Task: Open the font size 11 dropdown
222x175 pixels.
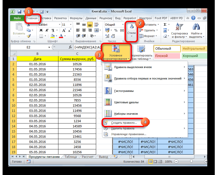Action: pos(71,25)
